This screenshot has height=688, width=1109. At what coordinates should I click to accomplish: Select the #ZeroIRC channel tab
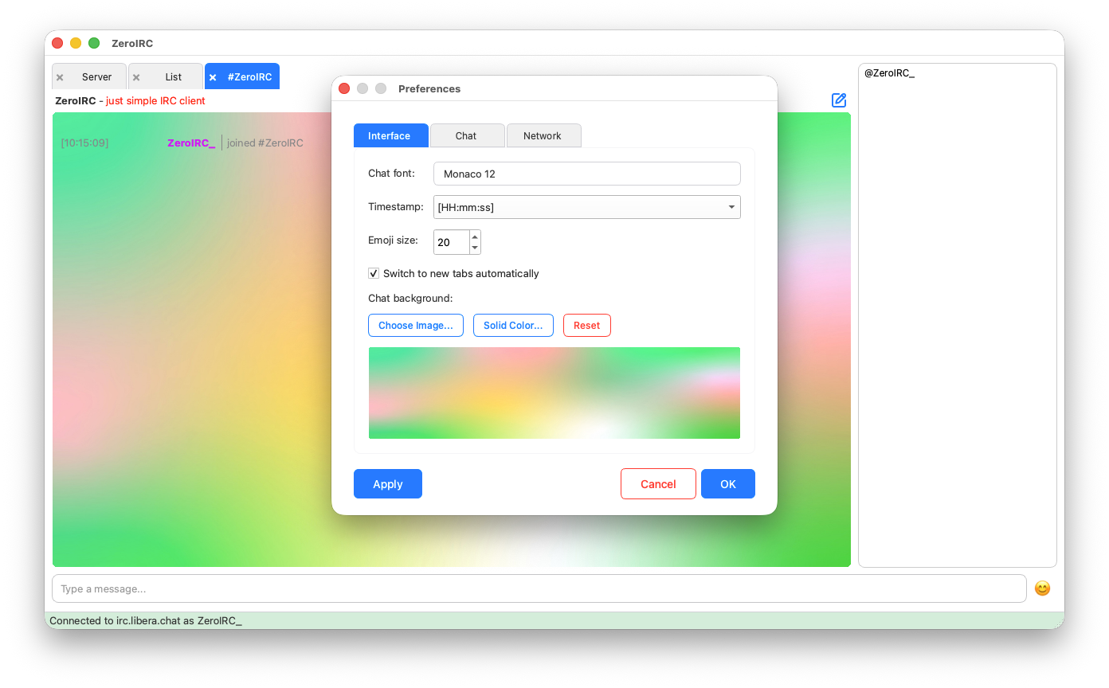tap(242, 76)
